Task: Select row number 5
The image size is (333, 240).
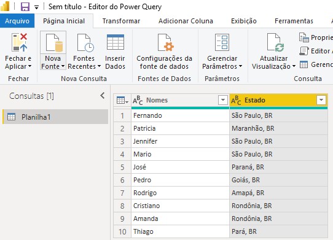Action: click(x=122, y=167)
